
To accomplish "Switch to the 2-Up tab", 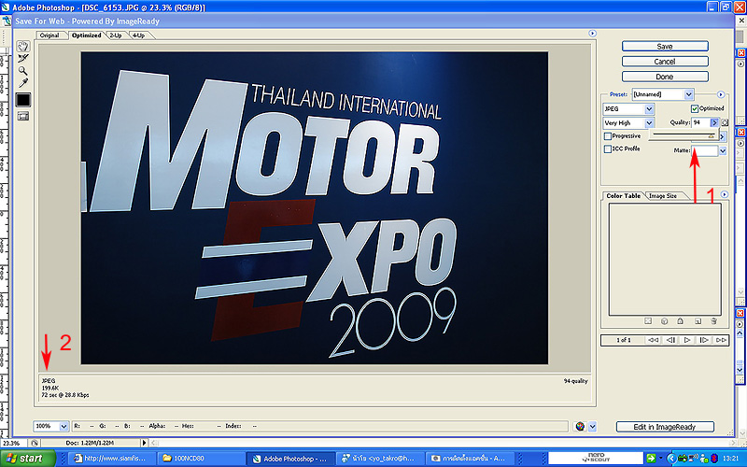I will tap(116, 35).
